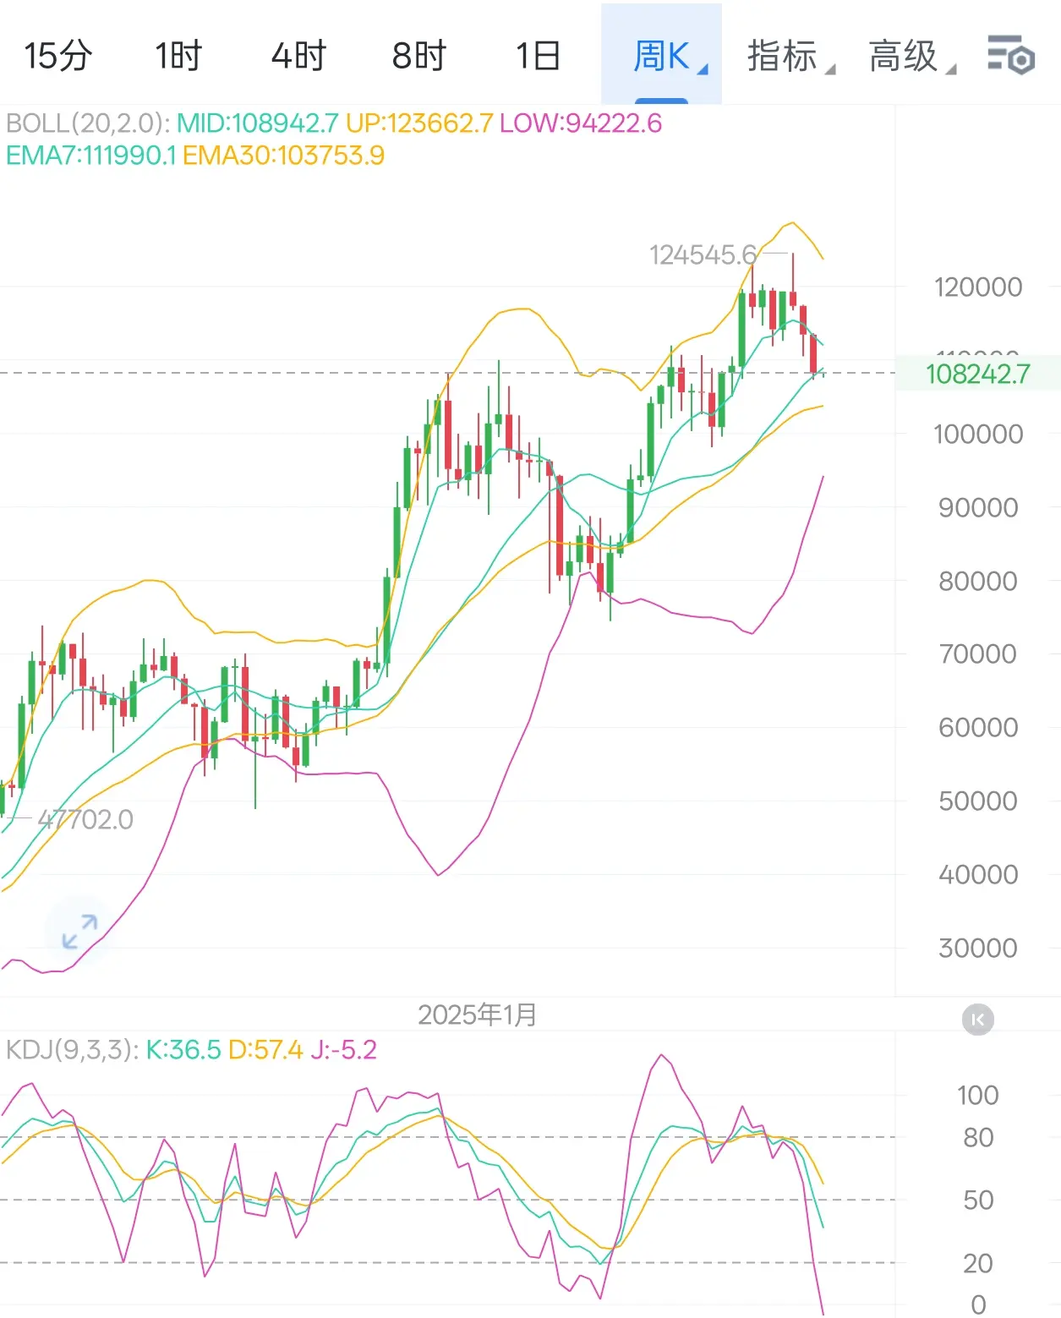The width and height of the screenshot is (1061, 1318).
Task: Open the chart settings icon
Action: pyautogui.click(x=1011, y=56)
